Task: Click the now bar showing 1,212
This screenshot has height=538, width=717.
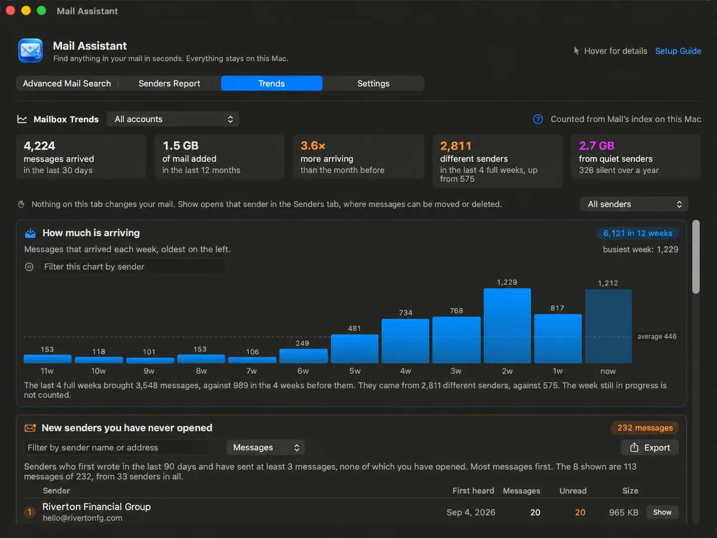Action: [x=608, y=326]
